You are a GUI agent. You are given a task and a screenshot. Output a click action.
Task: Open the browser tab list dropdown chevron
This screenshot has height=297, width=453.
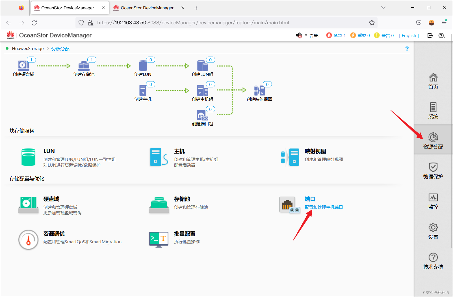click(383, 8)
